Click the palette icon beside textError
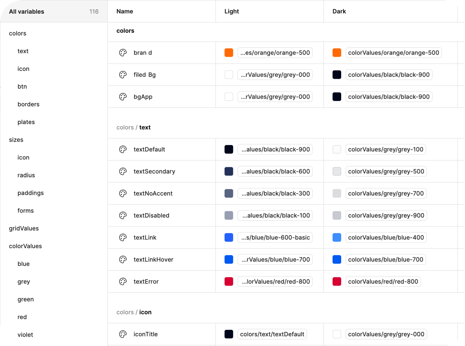This screenshot has width=465, height=346. [123, 282]
